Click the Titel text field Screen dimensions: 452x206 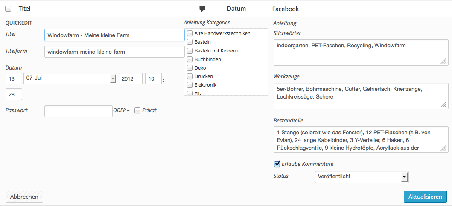coord(114,35)
